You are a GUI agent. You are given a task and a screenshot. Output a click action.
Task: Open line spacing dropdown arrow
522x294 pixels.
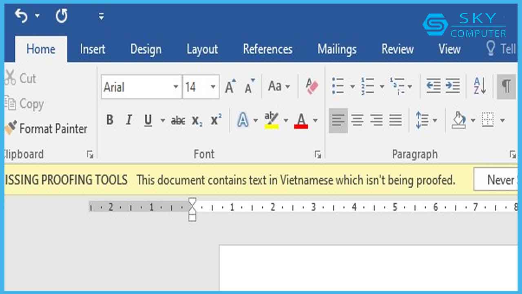point(435,120)
